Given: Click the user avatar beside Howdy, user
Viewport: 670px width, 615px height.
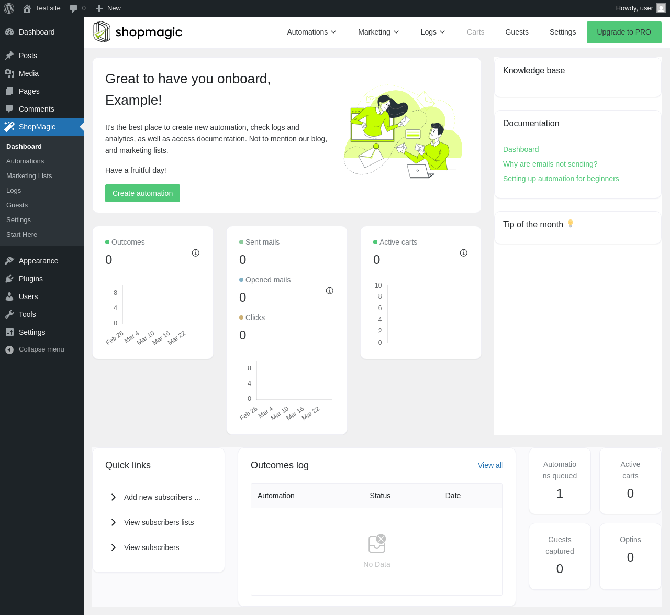Looking at the screenshot, I should pos(661,8).
